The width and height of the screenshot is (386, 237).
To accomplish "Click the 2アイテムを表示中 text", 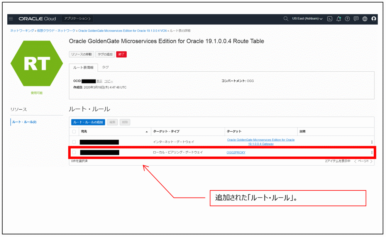I will click(x=337, y=161).
